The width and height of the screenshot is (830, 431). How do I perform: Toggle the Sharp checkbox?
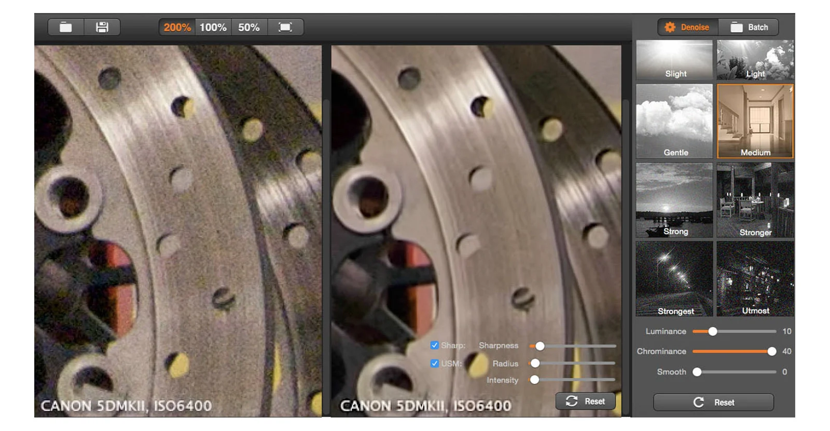[435, 345]
